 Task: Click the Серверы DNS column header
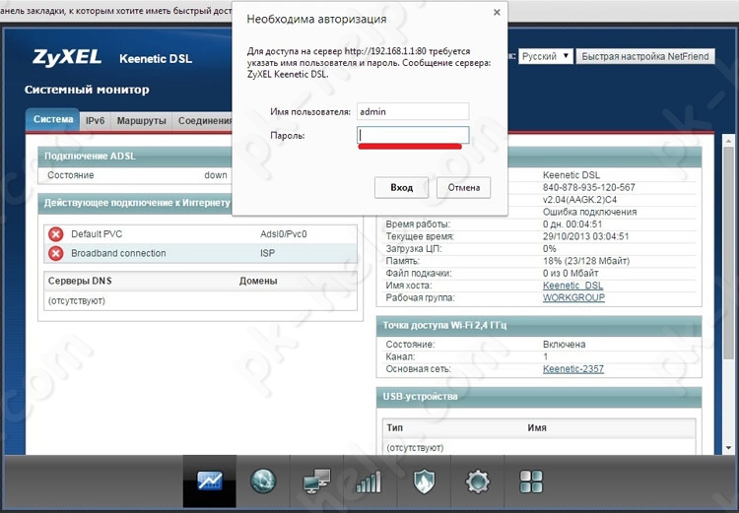point(80,281)
